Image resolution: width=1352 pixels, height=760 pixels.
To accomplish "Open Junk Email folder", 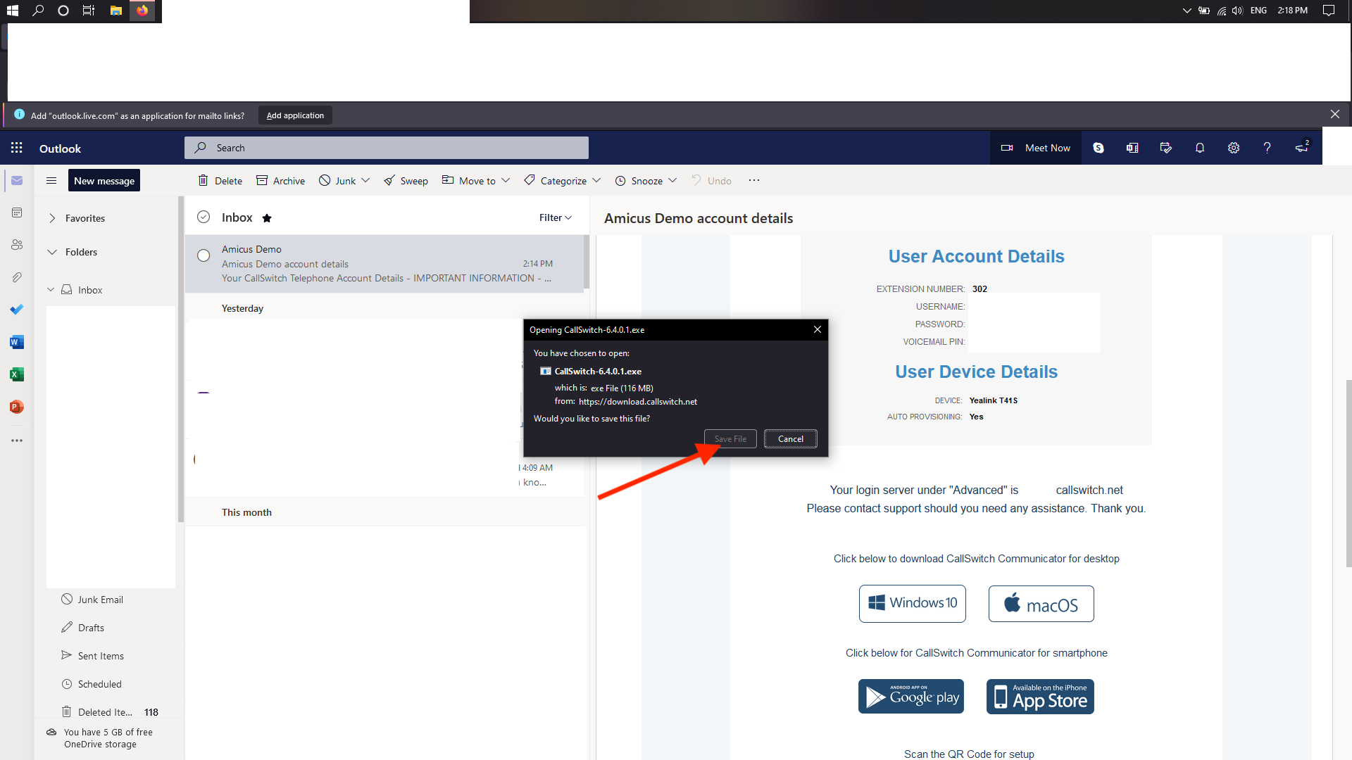I will click(x=101, y=600).
